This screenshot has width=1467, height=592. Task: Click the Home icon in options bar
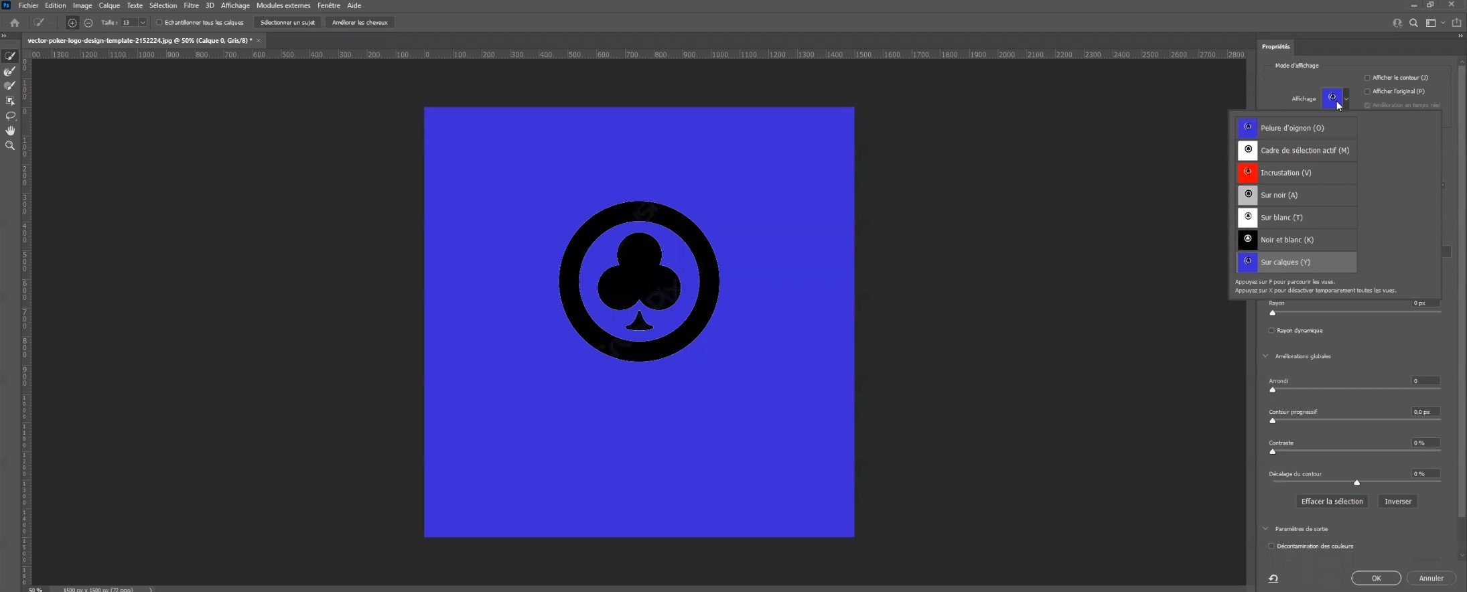tap(15, 23)
